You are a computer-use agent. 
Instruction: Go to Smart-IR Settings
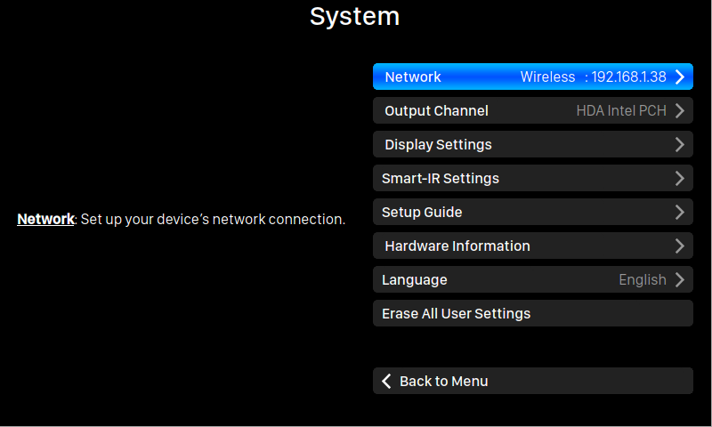pos(532,178)
